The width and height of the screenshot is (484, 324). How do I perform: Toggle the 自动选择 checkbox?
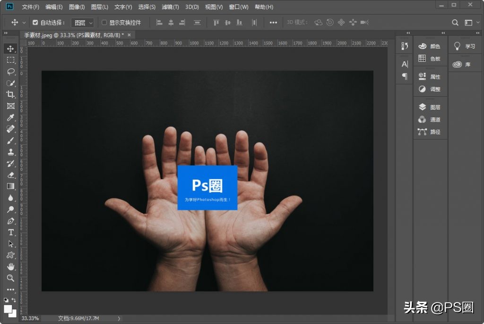[35, 23]
